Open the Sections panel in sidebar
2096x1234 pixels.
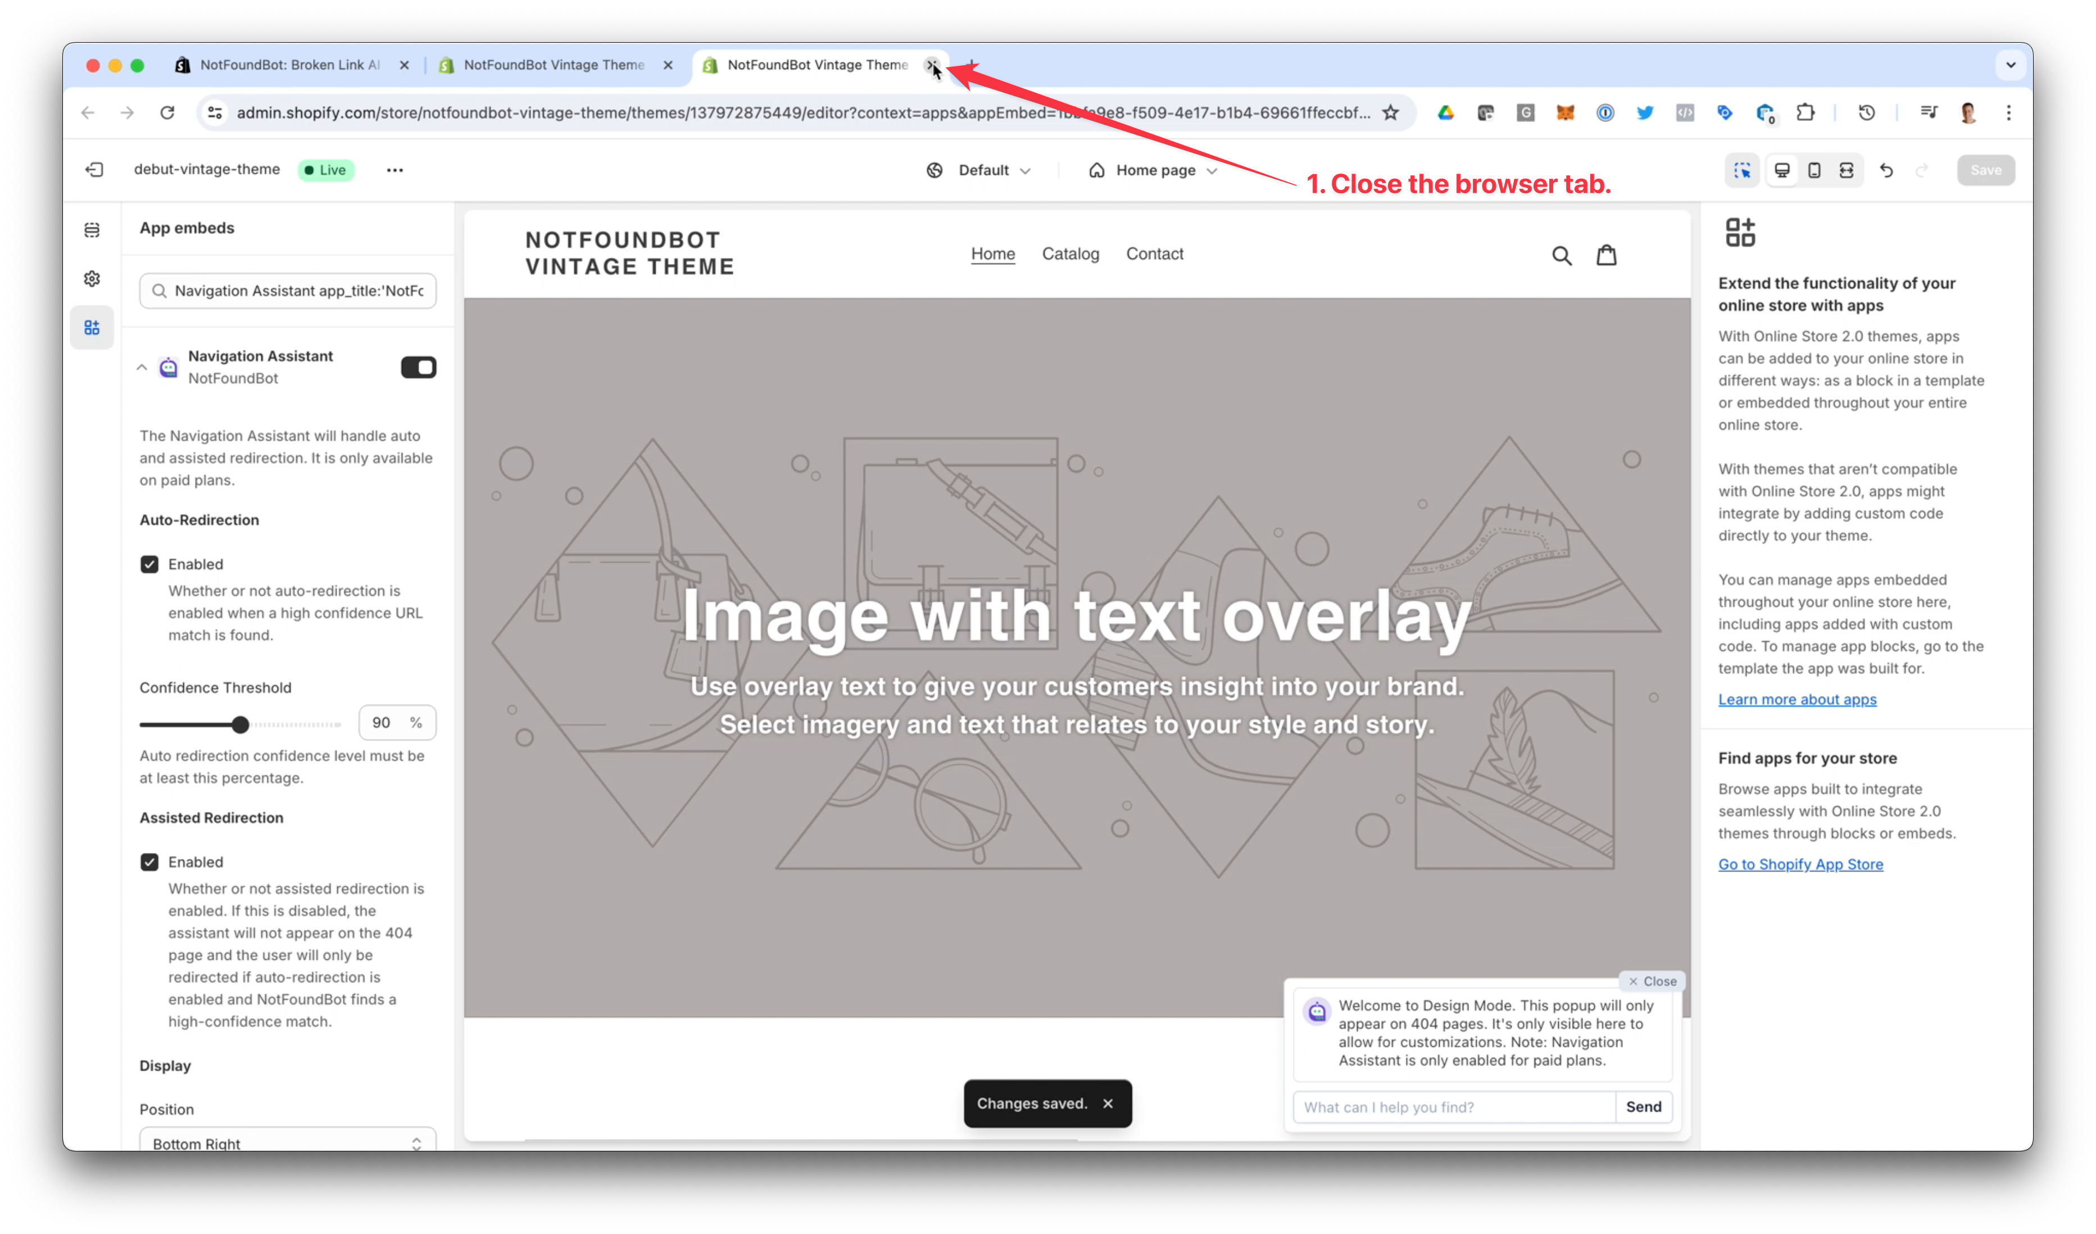92,229
